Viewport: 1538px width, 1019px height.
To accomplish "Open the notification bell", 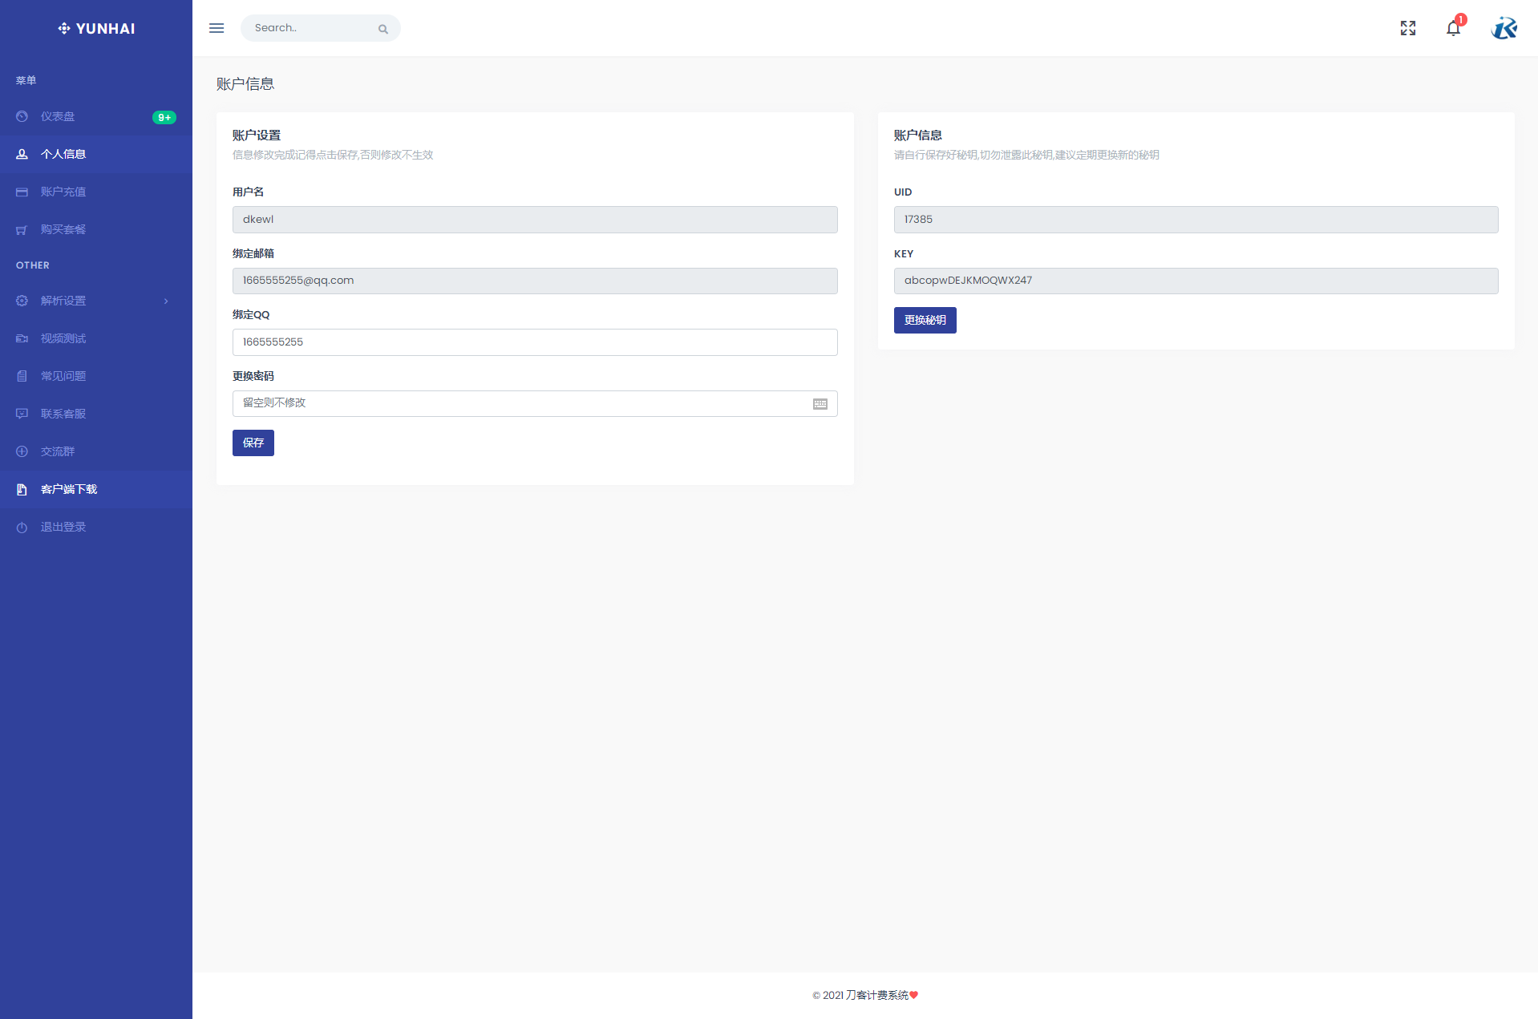I will pyautogui.click(x=1453, y=29).
